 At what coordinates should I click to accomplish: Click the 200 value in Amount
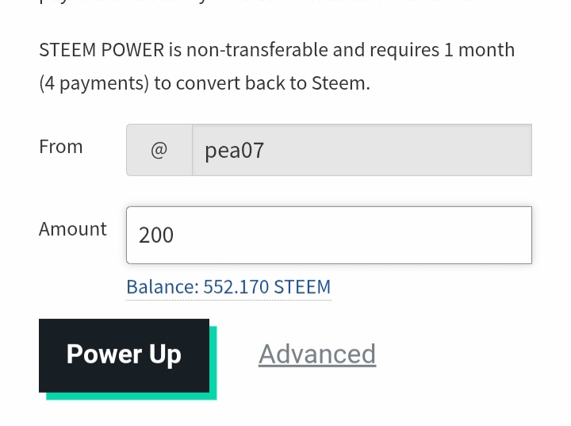(156, 235)
